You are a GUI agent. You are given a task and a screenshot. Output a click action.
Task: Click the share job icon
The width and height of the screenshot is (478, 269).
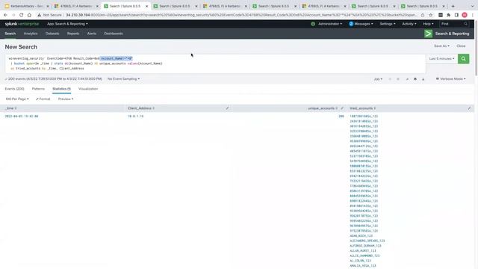[x=407, y=79]
